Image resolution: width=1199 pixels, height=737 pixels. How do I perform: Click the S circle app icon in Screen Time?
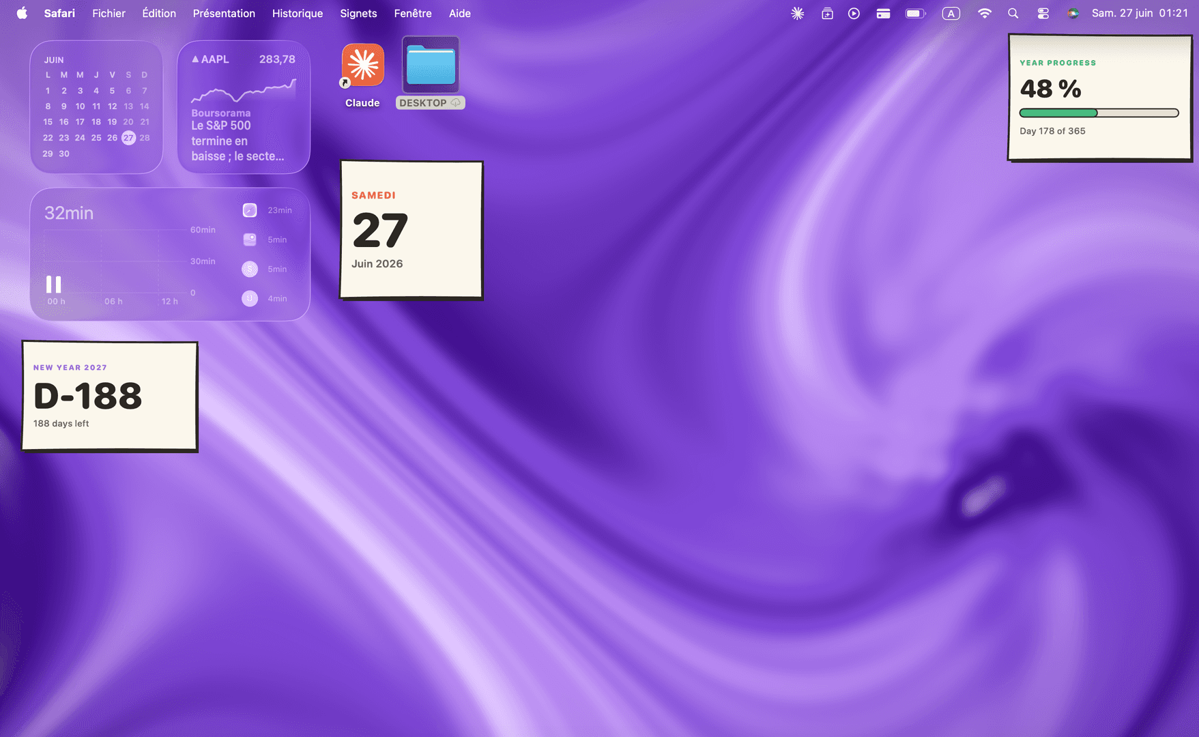coord(250,269)
